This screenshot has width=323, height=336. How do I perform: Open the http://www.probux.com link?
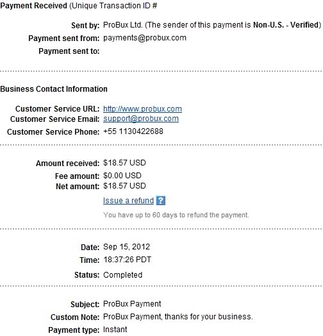(x=142, y=109)
